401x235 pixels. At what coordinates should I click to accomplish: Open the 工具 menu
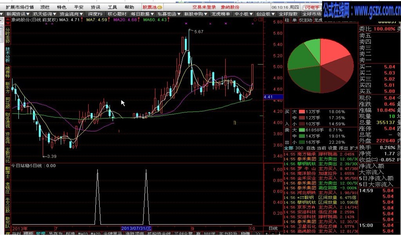pos(112,7)
